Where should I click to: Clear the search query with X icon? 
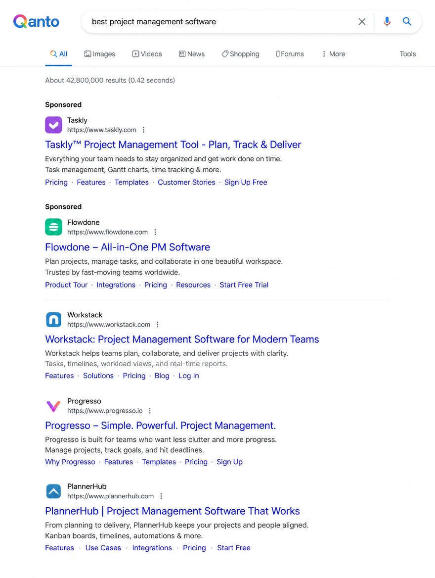click(362, 22)
